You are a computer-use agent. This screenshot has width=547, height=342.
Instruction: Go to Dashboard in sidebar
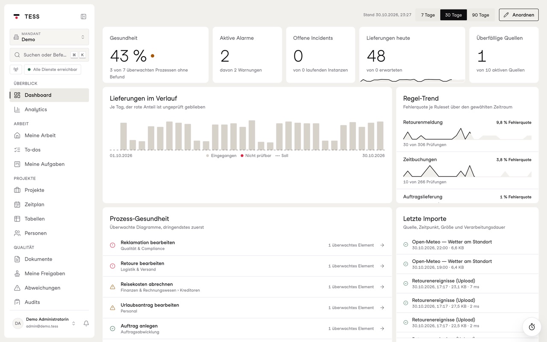point(49,95)
